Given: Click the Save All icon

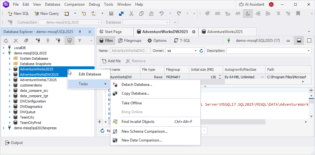Looking at the screenshot, I should (121, 14).
